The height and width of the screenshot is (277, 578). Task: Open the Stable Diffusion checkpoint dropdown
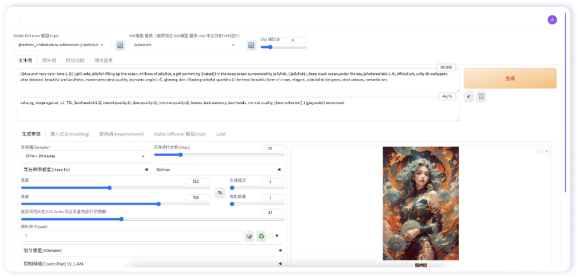coord(62,45)
